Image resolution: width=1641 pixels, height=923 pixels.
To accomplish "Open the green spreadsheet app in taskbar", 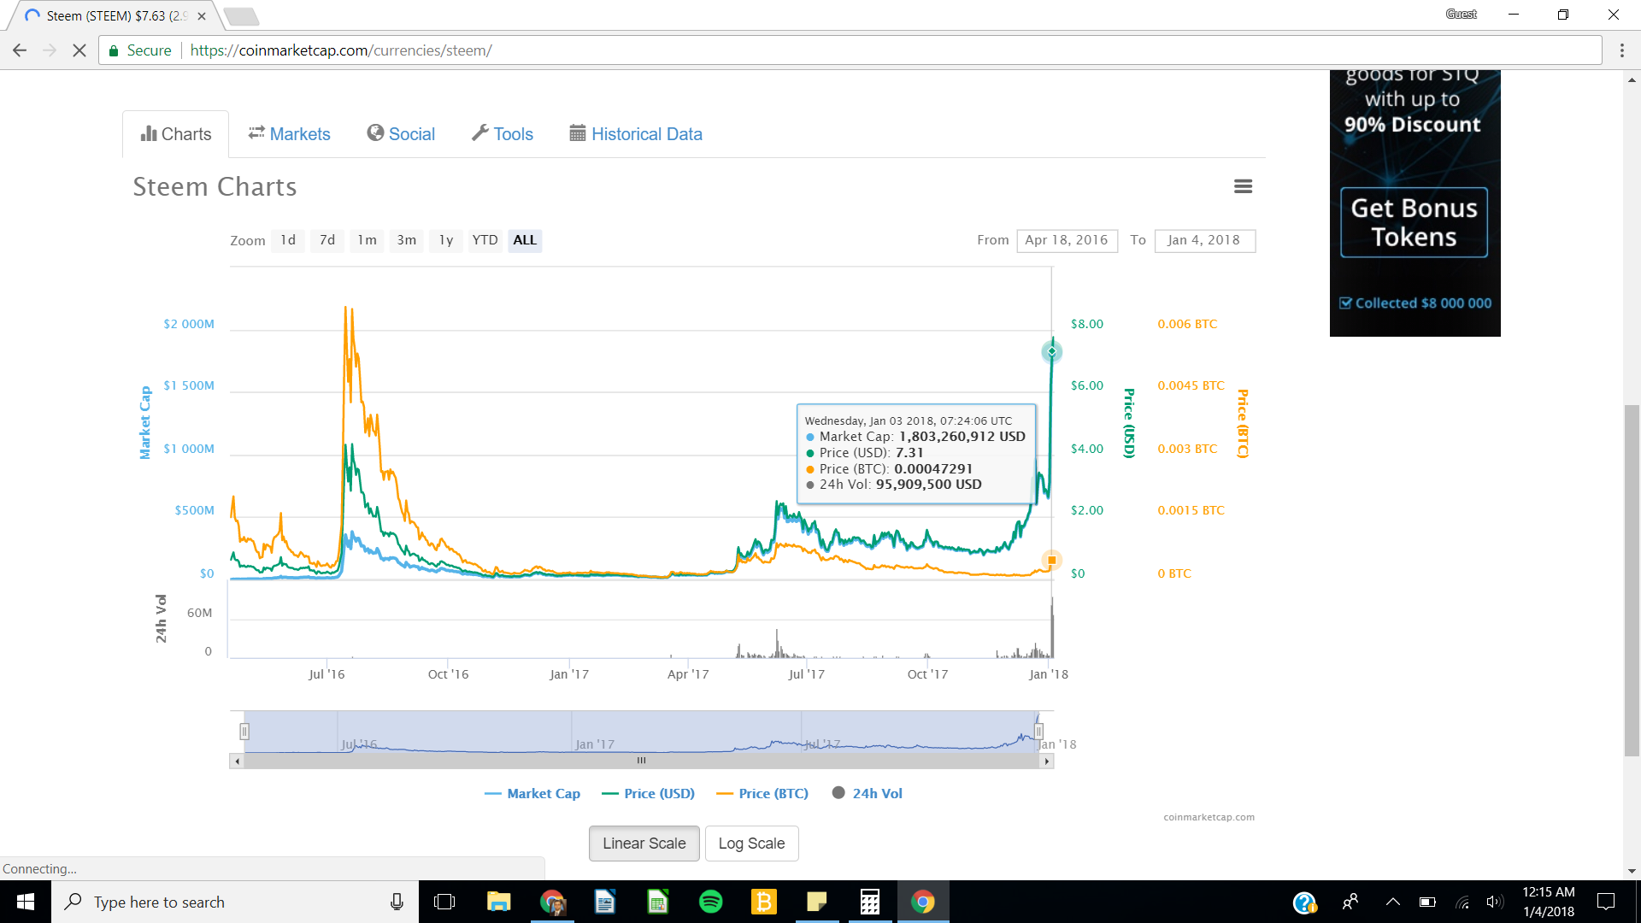I will pyautogui.click(x=657, y=902).
